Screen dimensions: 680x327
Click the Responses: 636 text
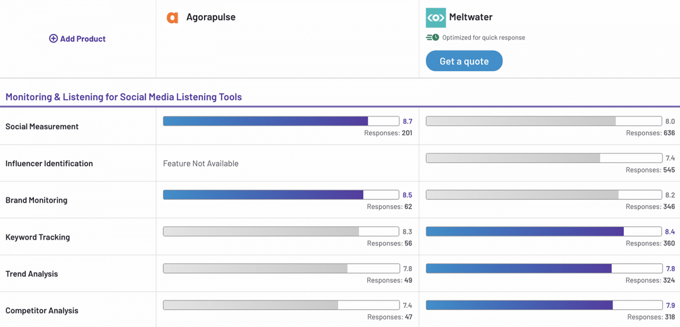click(x=651, y=133)
